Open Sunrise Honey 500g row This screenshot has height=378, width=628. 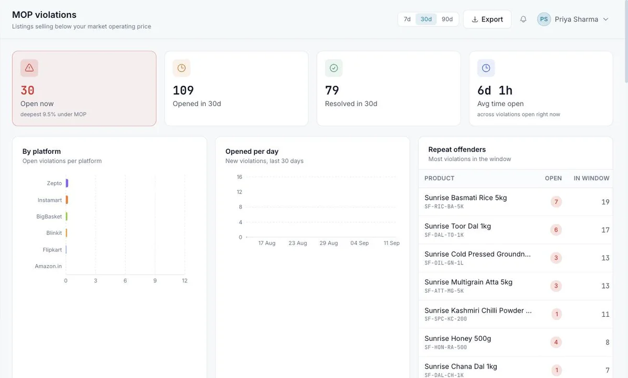coord(515,342)
